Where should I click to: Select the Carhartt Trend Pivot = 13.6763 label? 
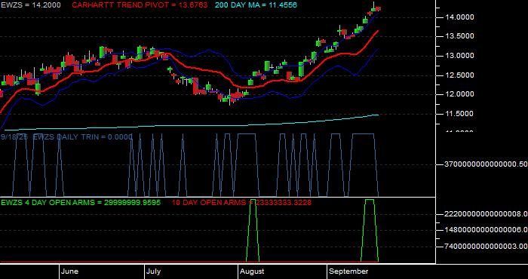(x=140, y=5)
